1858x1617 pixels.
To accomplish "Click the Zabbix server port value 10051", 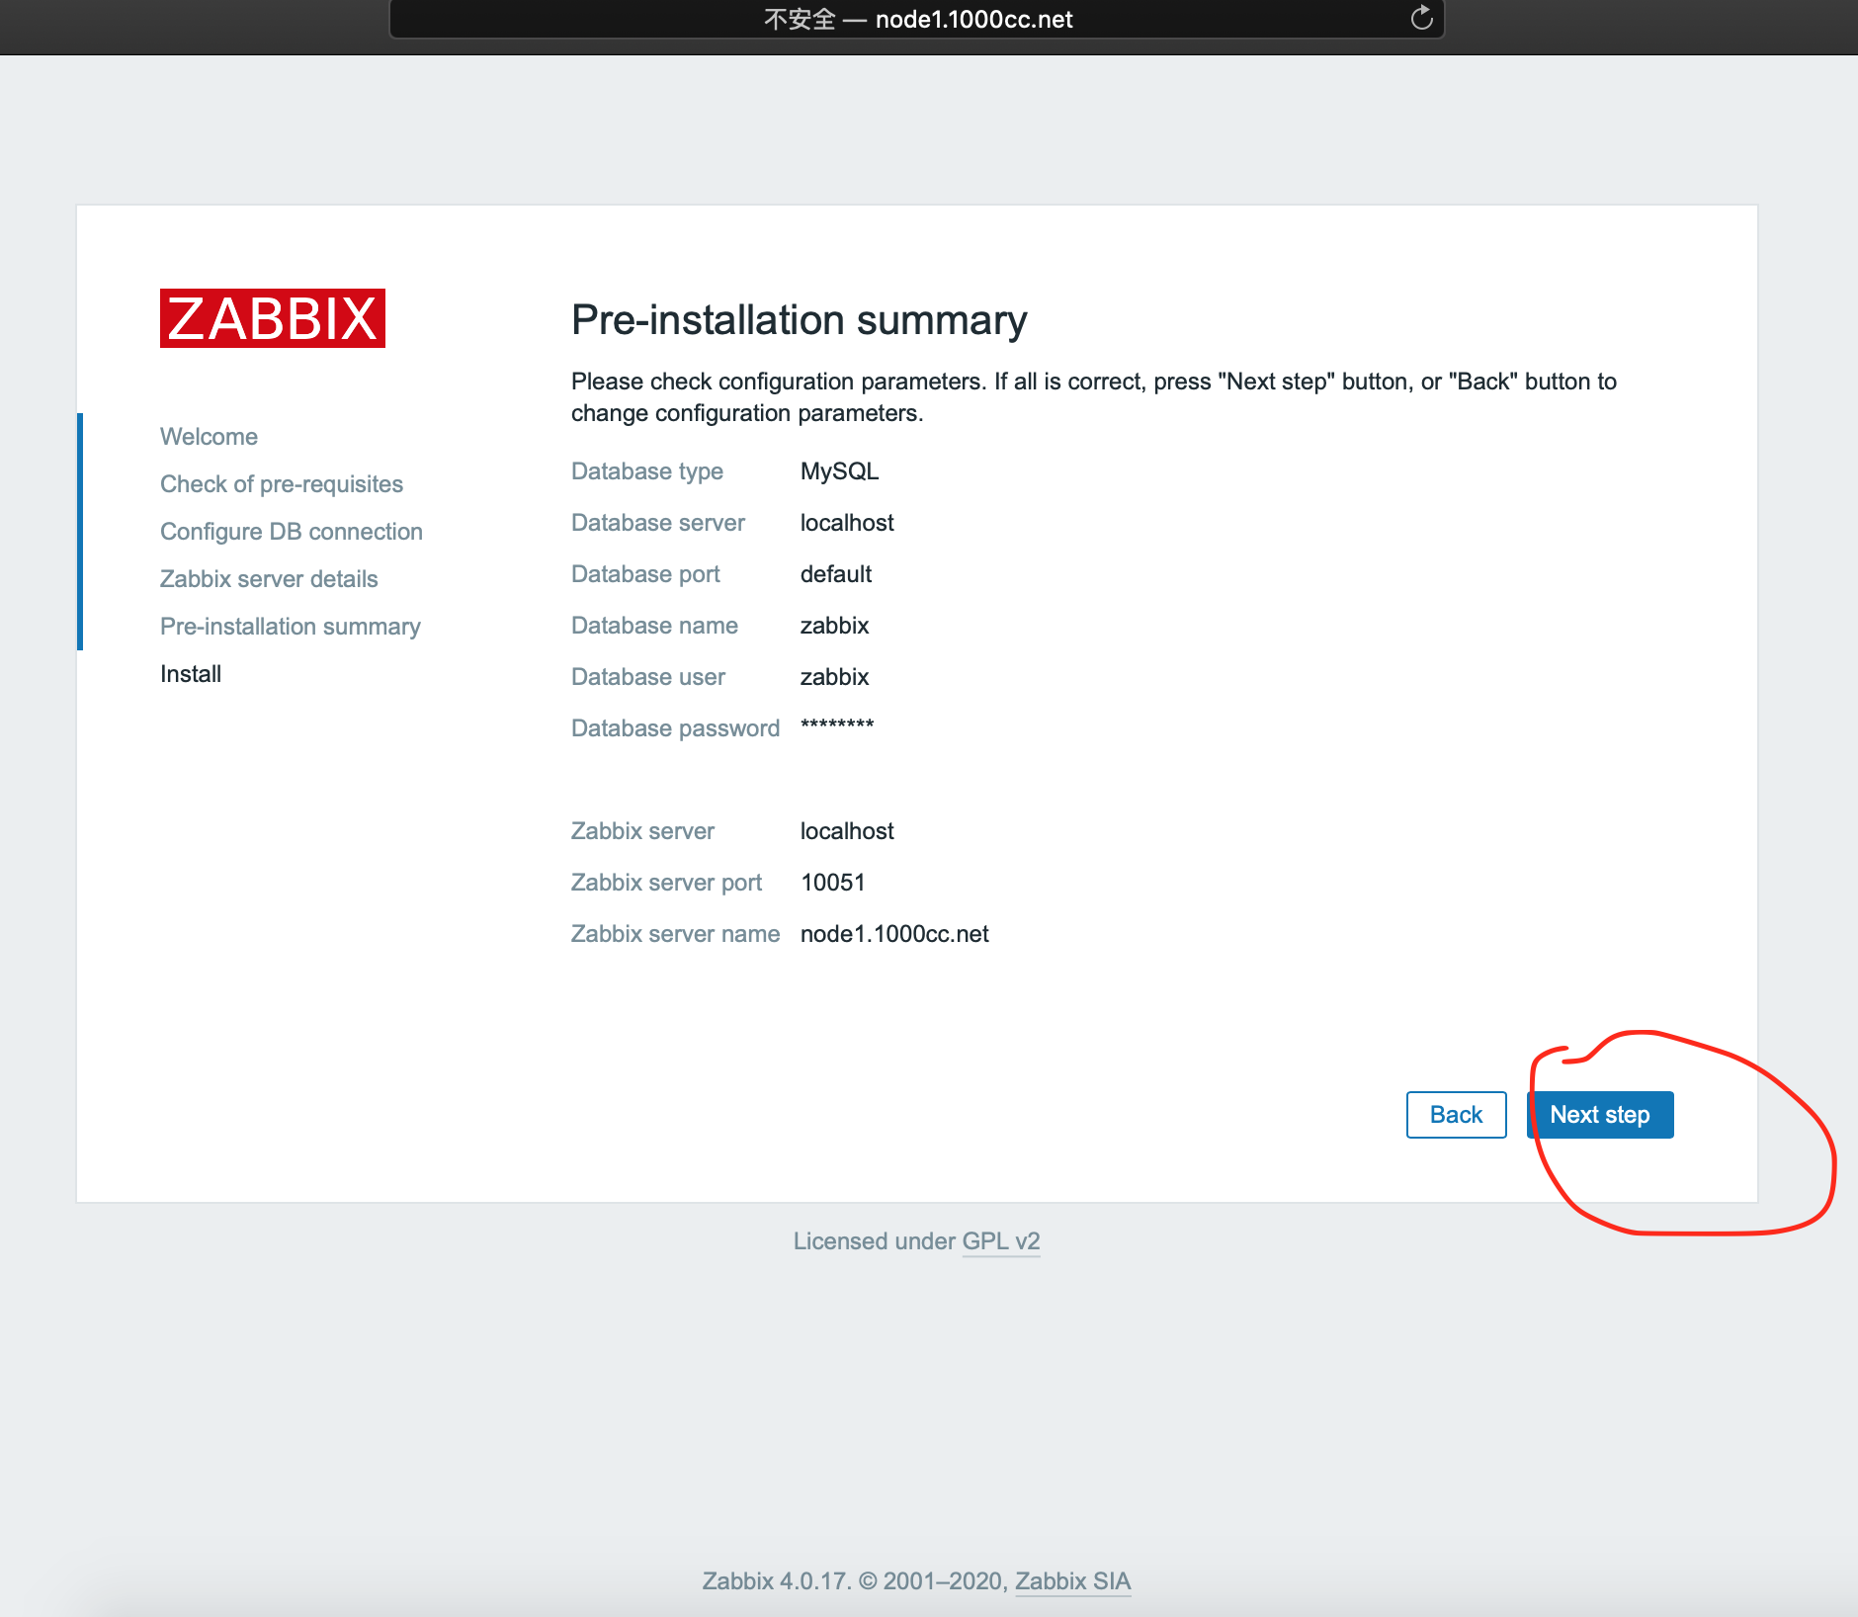I will [833, 883].
